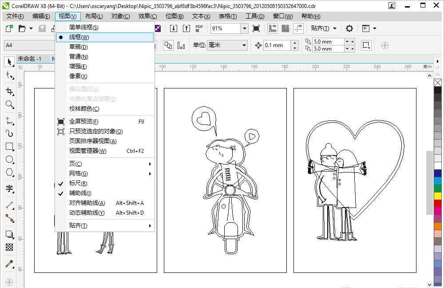Select the Pick tool
The height and width of the screenshot is (288, 444).
point(9,62)
